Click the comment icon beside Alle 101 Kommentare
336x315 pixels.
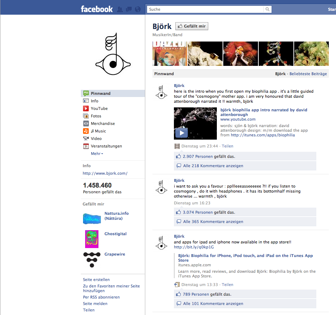tap(179, 304)
